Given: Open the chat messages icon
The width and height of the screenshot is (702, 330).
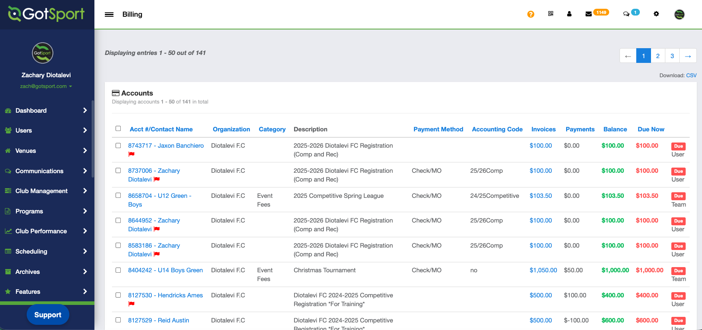Looking at the screenshot, I should (626, 14).
